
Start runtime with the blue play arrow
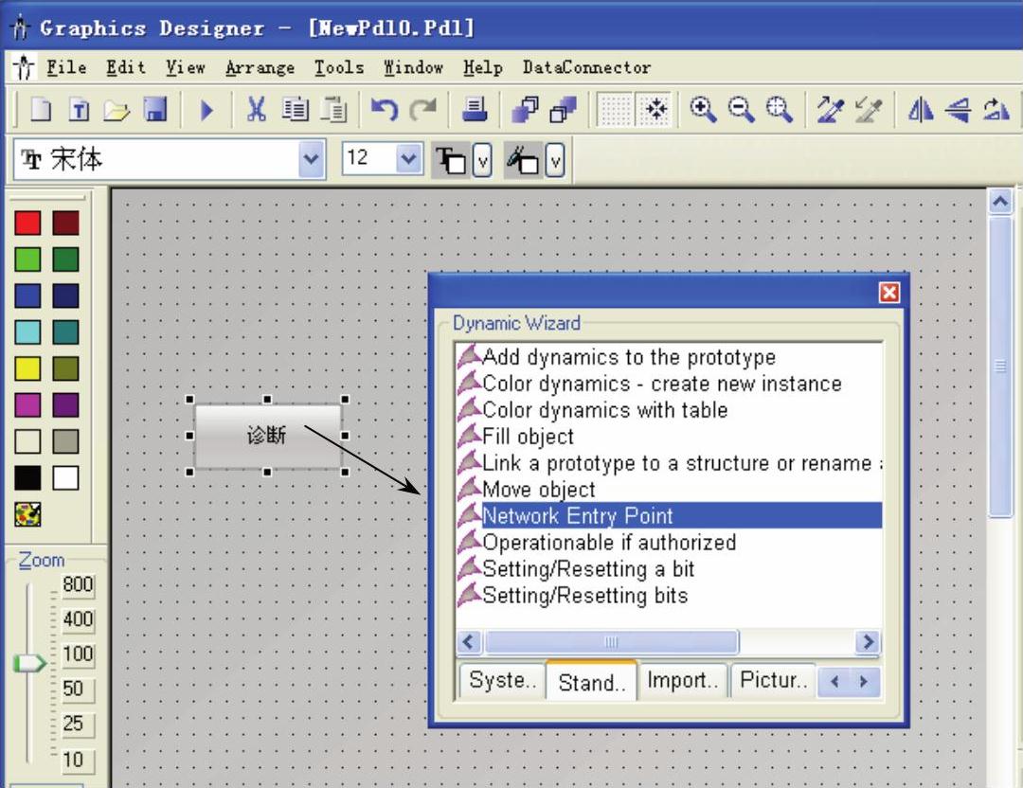coord(206,110)
